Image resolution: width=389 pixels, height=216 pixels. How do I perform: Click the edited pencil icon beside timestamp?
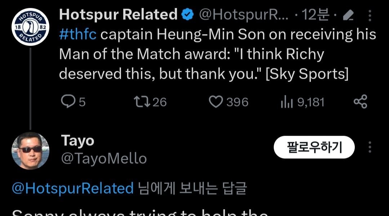pos(348,15)
